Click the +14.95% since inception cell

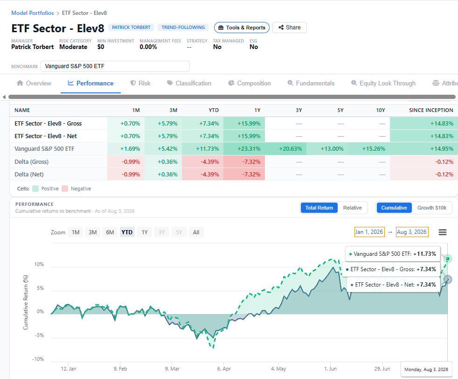coord(424,149)
